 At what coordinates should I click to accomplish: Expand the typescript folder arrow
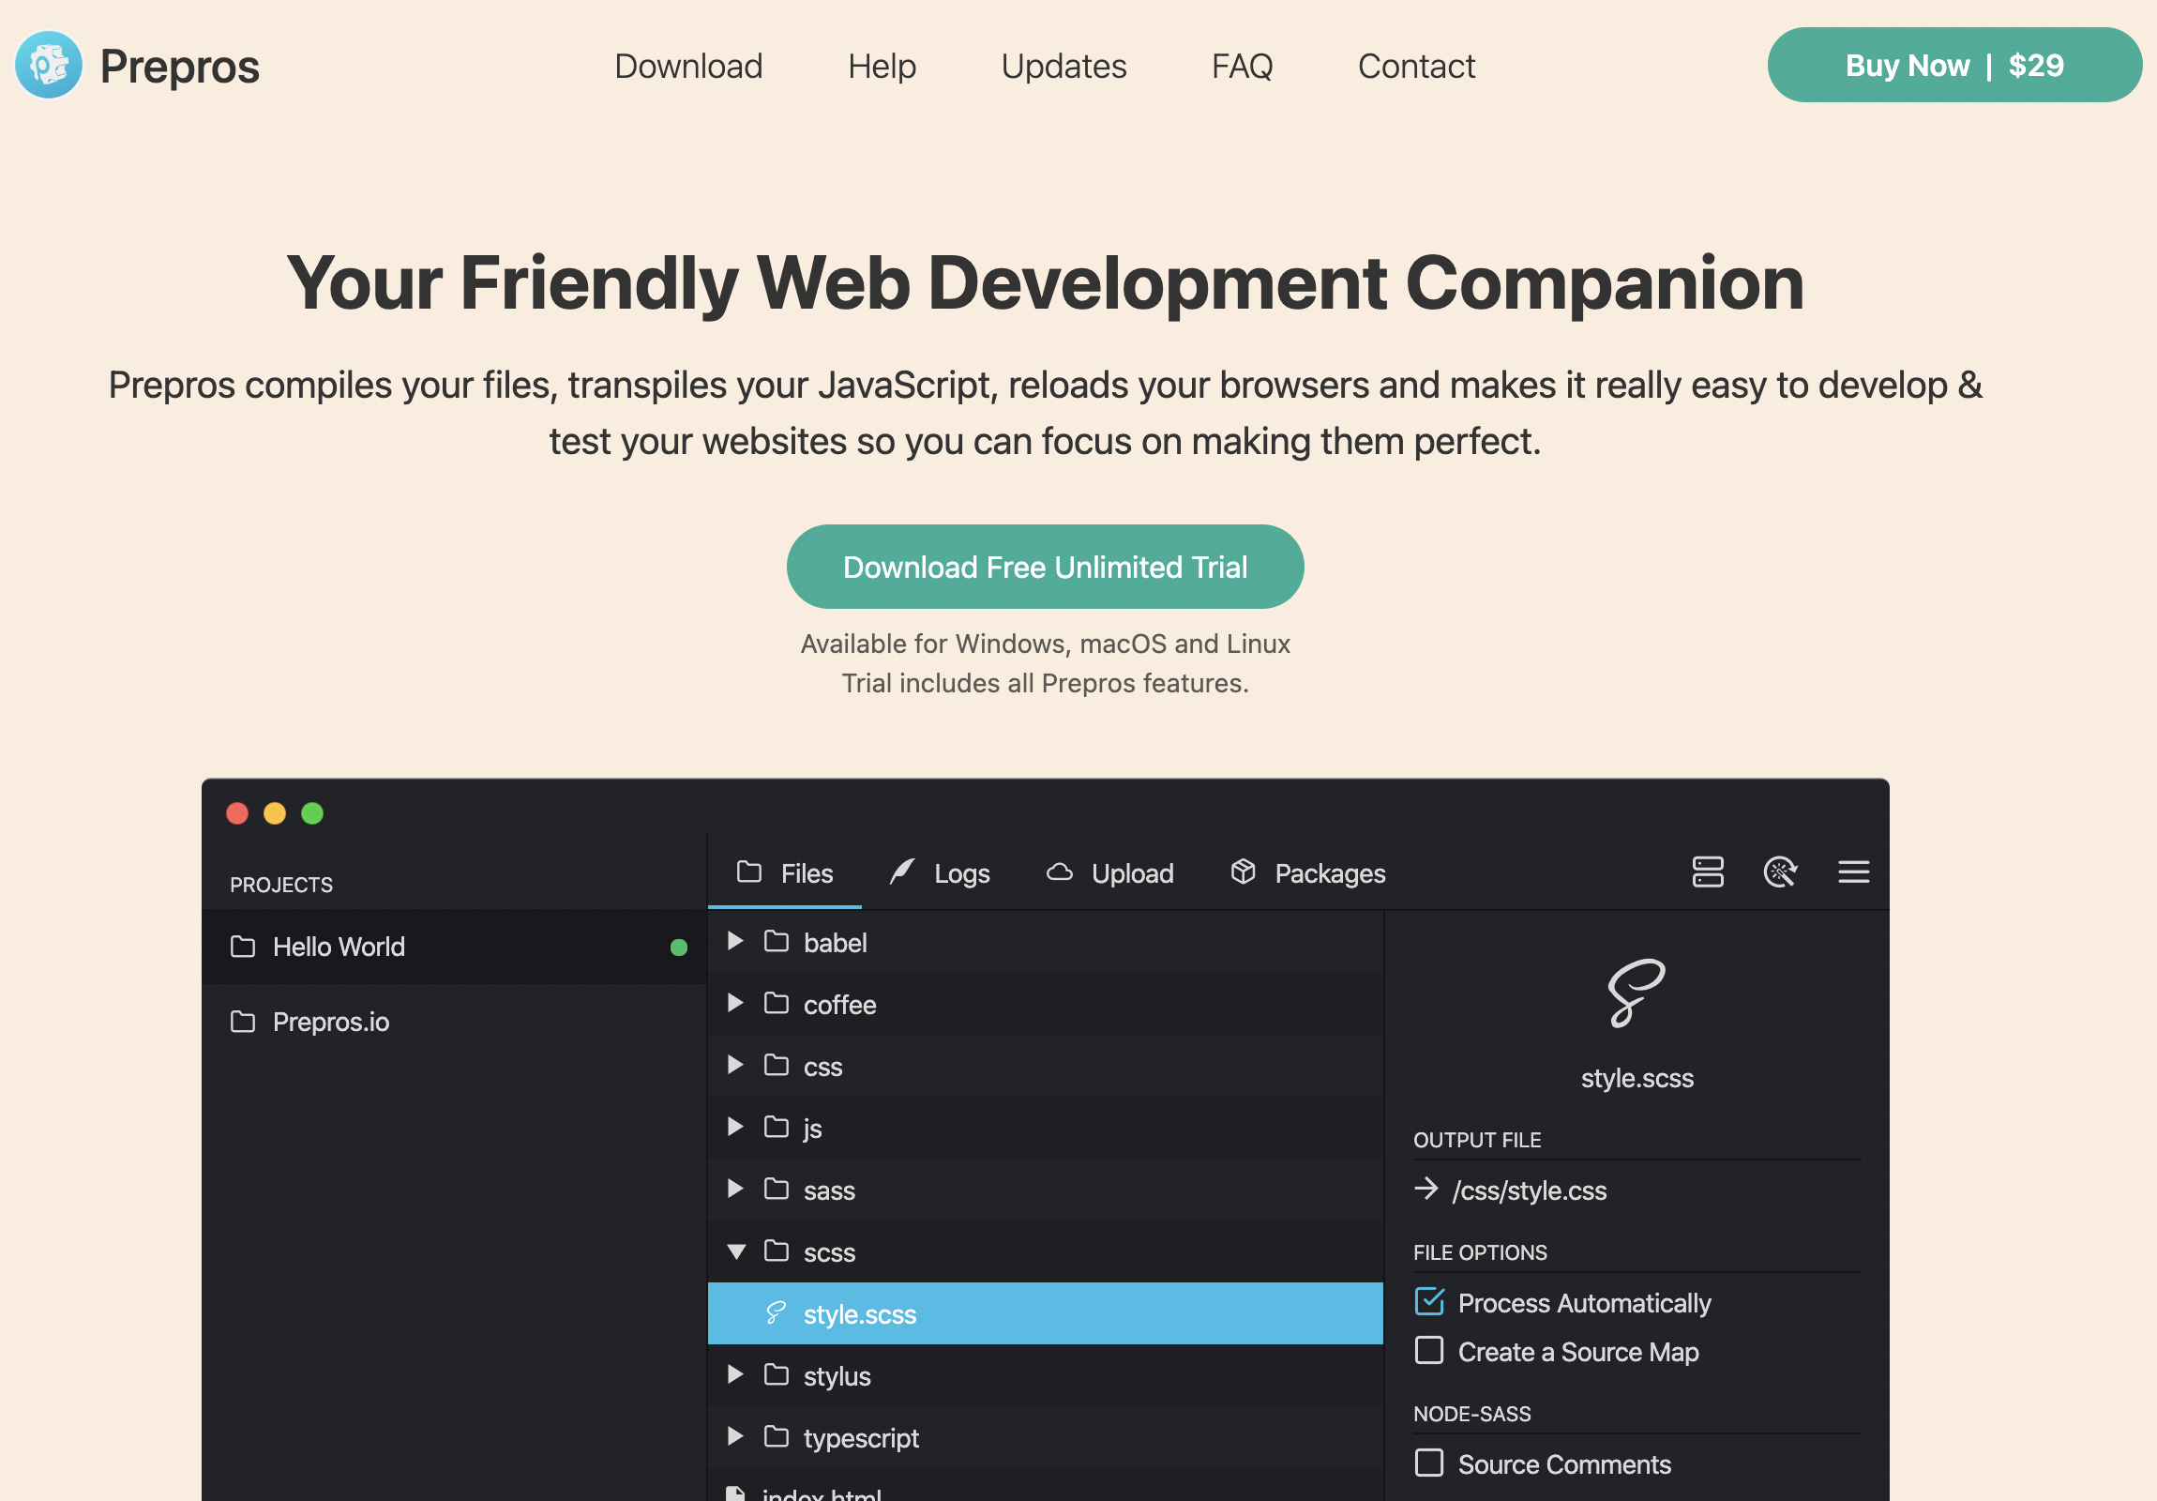point(735,1437)
